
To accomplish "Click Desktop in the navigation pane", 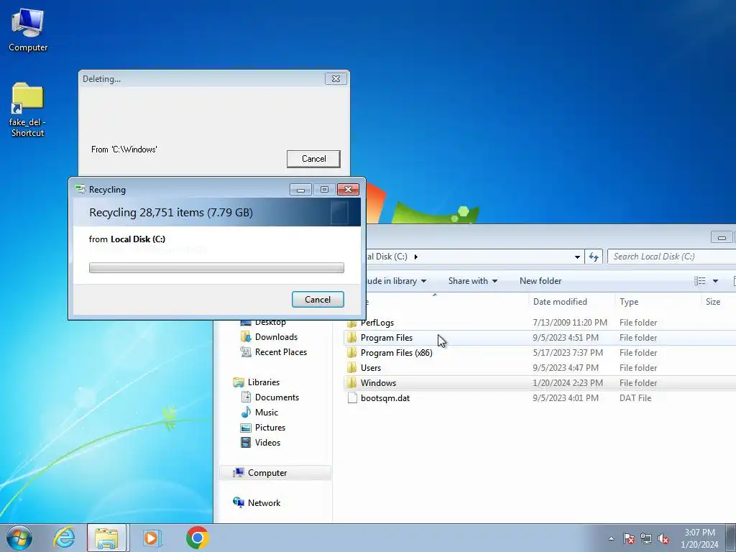I will click(270, 323).
